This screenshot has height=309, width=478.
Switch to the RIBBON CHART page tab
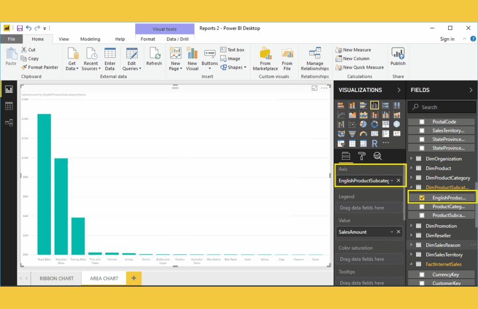56,278
